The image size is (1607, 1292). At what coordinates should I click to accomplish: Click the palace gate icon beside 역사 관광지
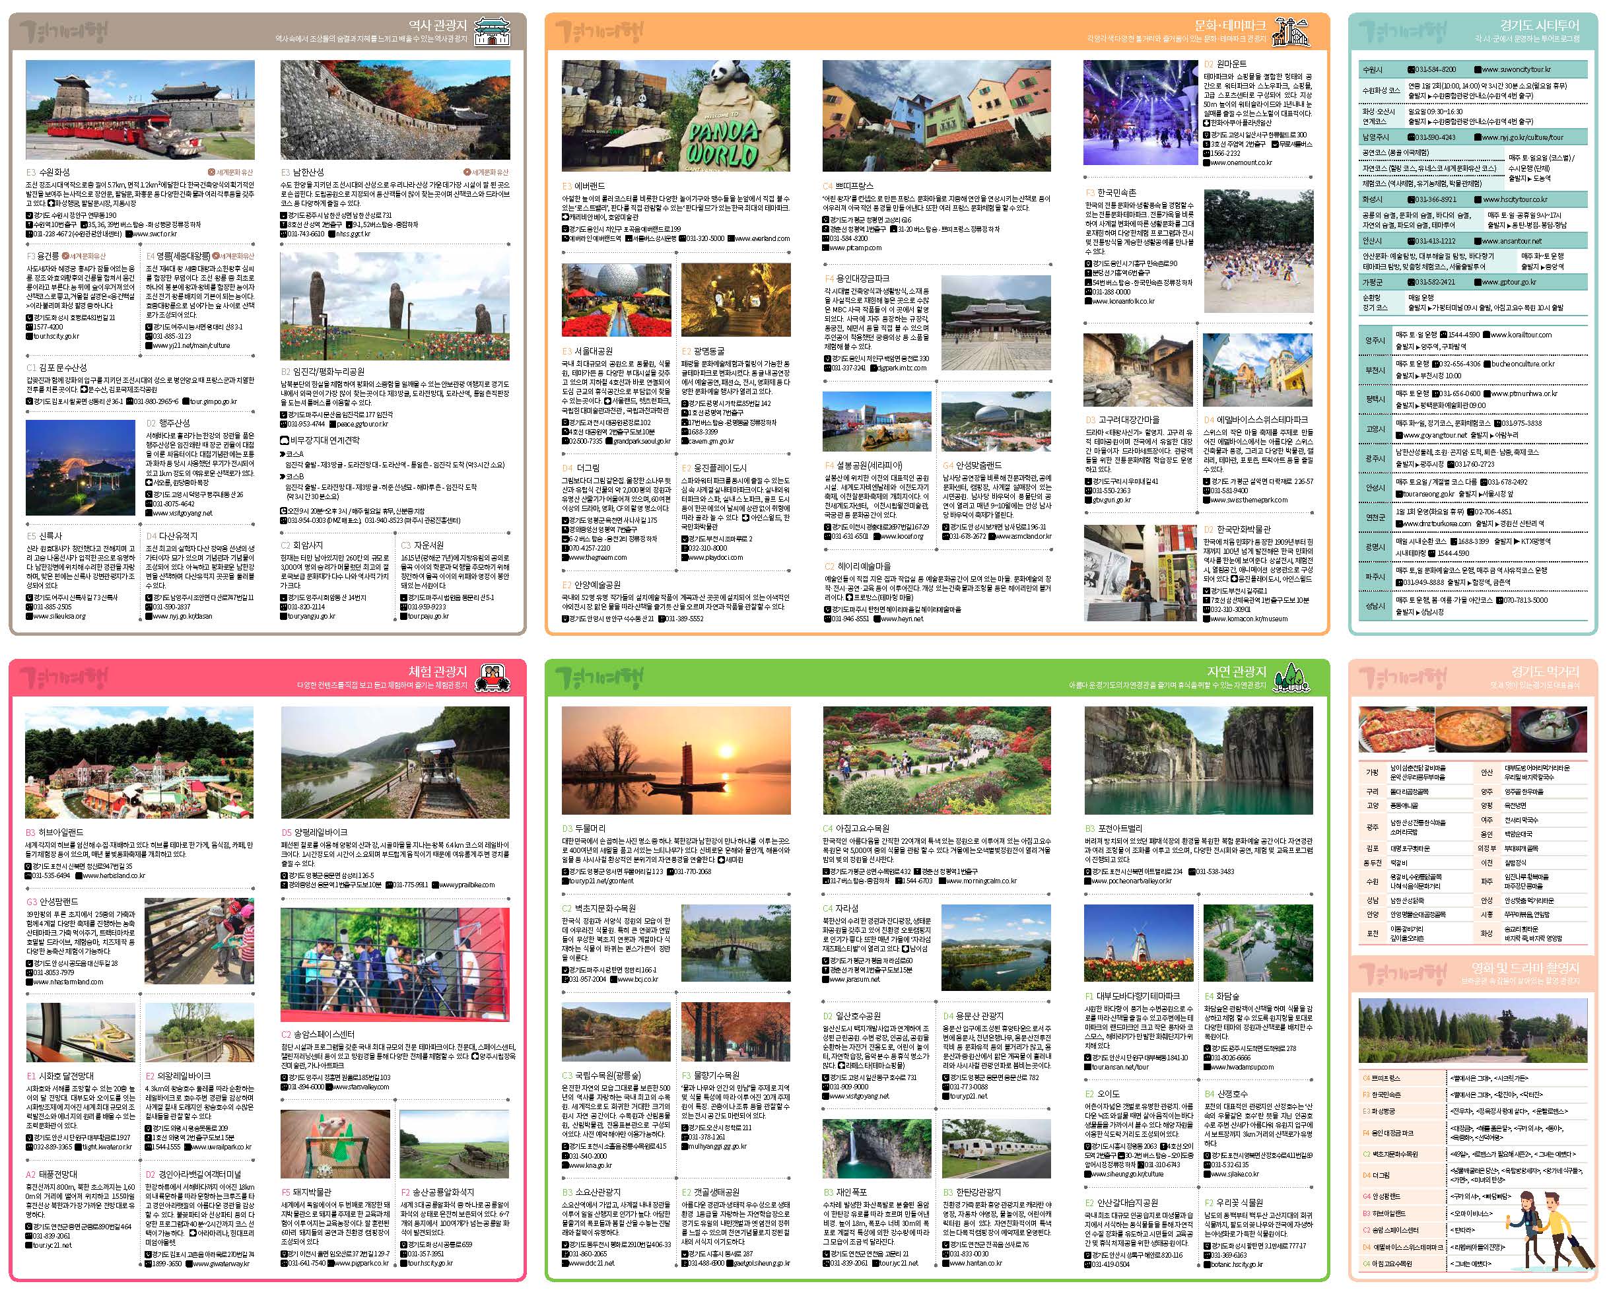[492, 32]
